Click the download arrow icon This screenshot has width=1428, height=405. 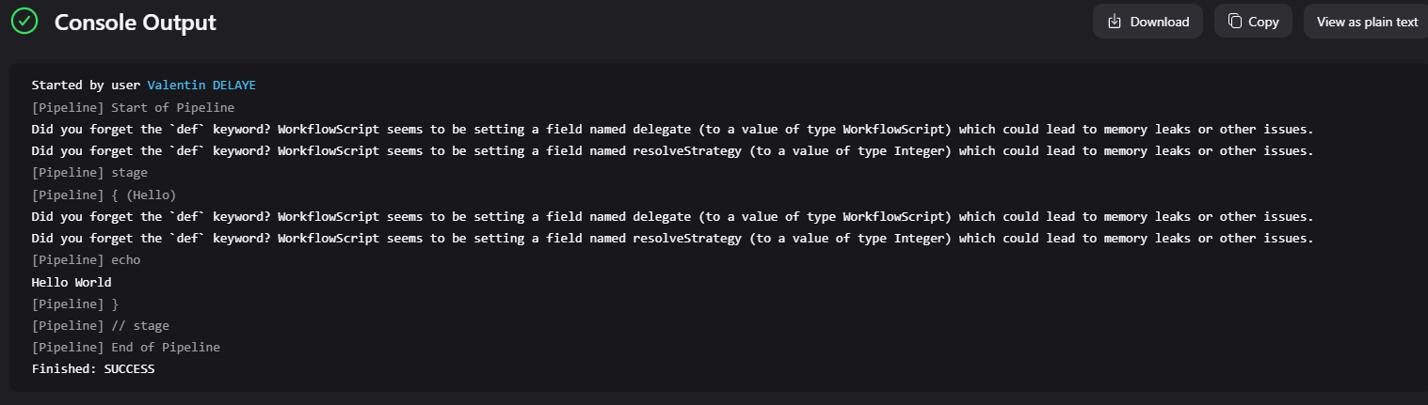(1115, 22)
